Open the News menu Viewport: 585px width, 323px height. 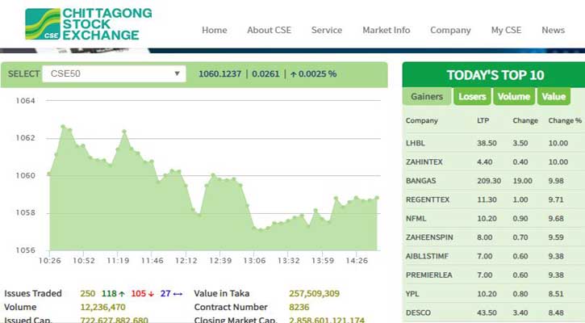(553, 30)
